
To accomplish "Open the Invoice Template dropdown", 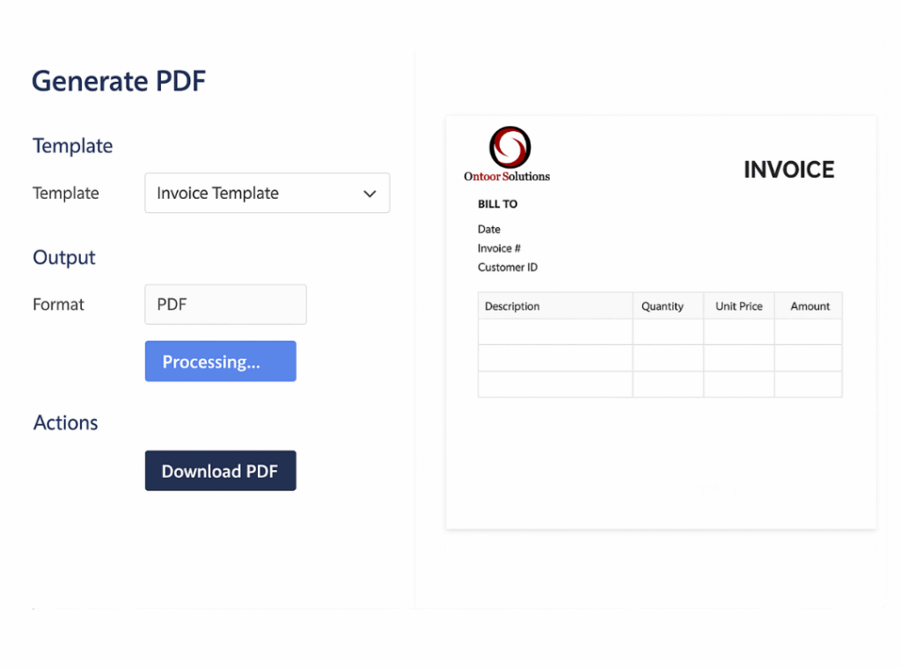I will tap(267, 193).
